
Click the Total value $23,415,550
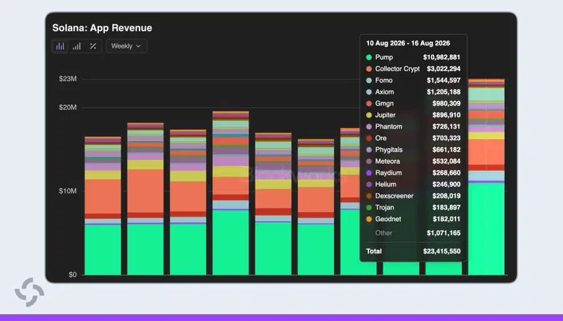click(x=442, y=251)
